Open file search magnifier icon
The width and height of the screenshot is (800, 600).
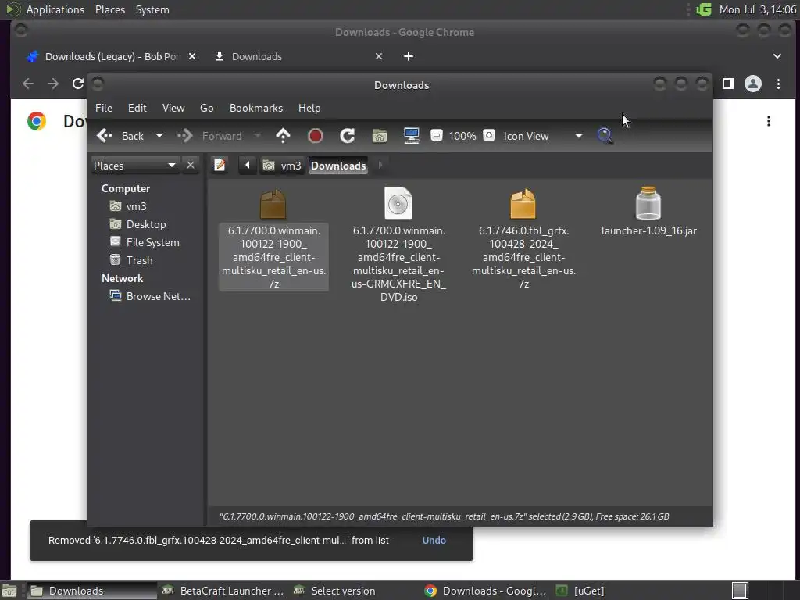pos(605,136)
